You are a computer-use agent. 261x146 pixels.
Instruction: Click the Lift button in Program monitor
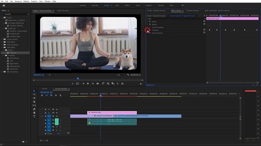tap(108, 84)
